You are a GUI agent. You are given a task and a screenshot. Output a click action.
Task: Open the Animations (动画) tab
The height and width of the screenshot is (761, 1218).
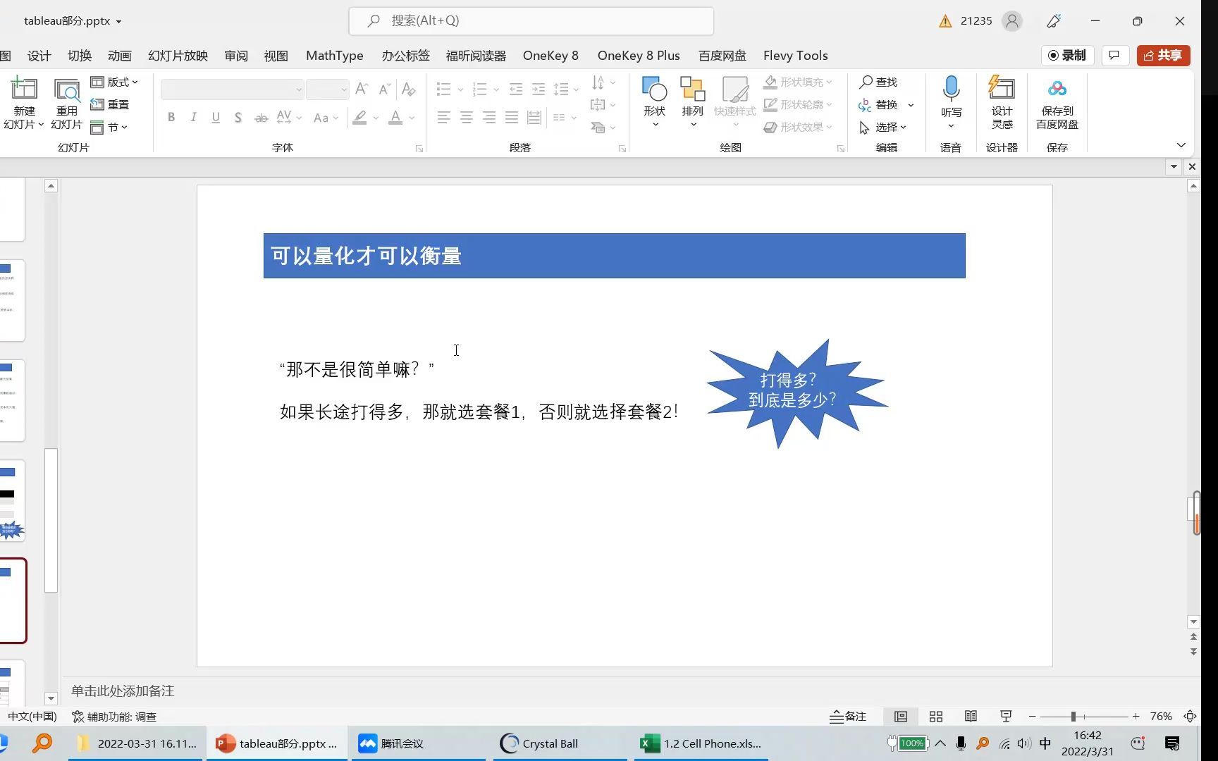point(120,56)
